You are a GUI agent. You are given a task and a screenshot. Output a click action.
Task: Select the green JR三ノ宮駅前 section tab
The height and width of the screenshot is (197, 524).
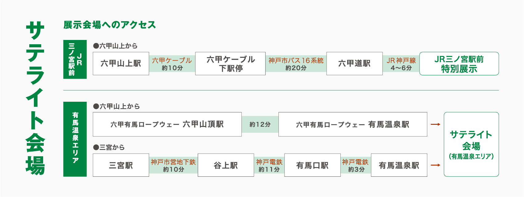[75, 59]
